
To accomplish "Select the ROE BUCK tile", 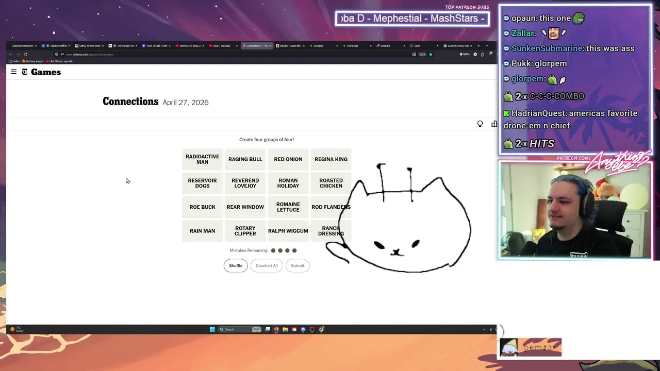I will click(x=202, y=207).
